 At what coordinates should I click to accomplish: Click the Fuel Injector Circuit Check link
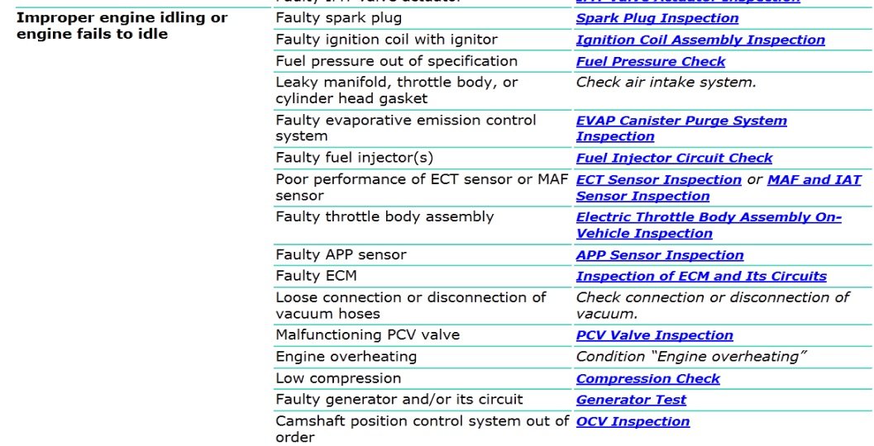pos(674,158)
